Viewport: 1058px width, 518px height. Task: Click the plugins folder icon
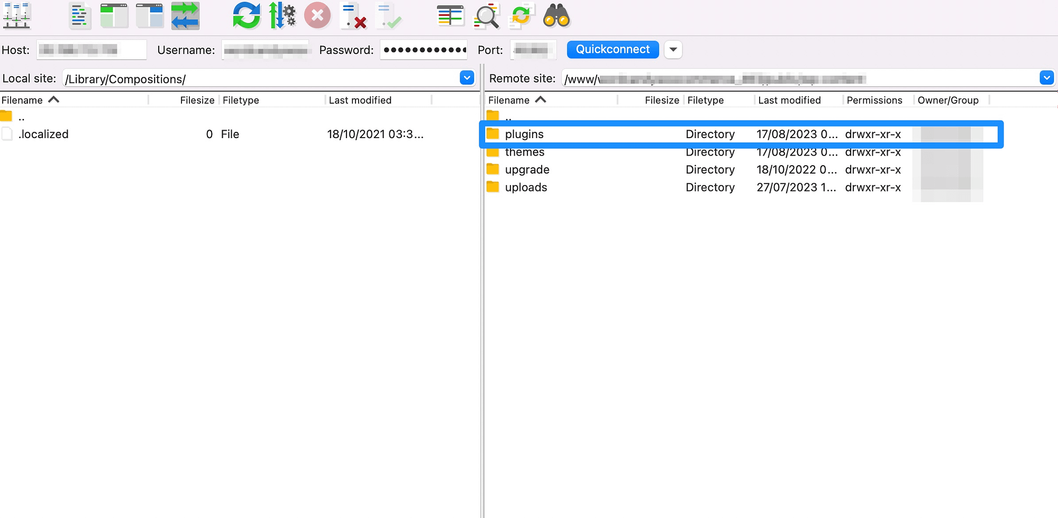coord(493,133)
